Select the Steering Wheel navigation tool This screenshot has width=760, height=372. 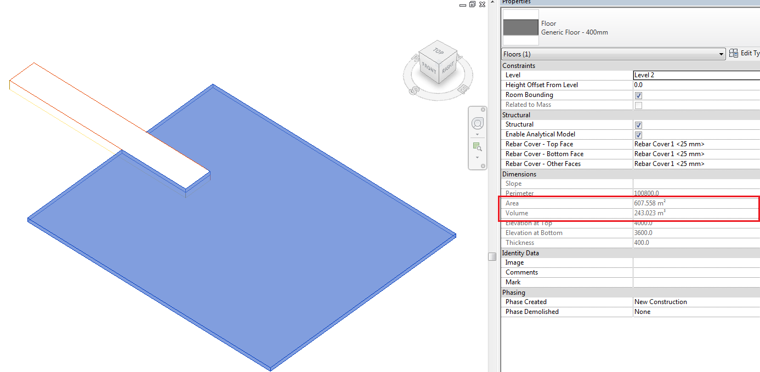477,123
